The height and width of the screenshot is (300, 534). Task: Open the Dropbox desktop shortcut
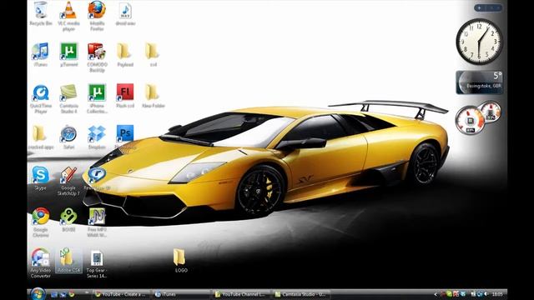point(97,137)
